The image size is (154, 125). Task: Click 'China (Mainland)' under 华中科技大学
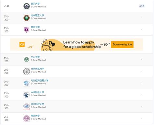39,107
